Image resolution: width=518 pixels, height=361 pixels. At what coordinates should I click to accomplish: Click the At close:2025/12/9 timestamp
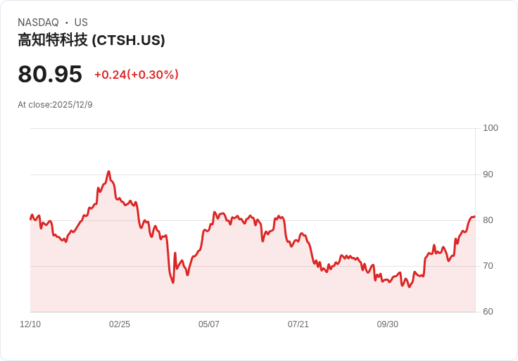coord(55,105)
